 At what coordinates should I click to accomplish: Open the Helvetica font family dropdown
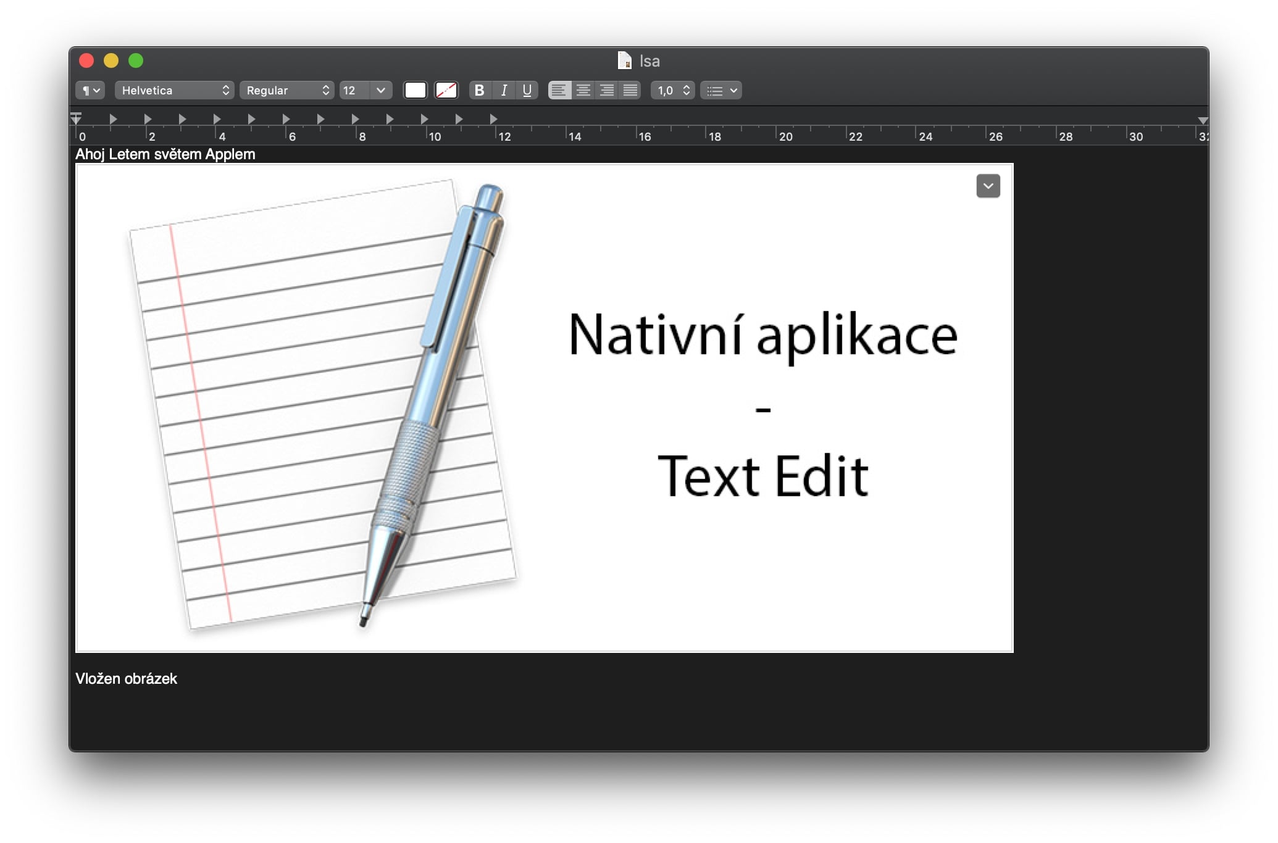[x=174, y=90]
